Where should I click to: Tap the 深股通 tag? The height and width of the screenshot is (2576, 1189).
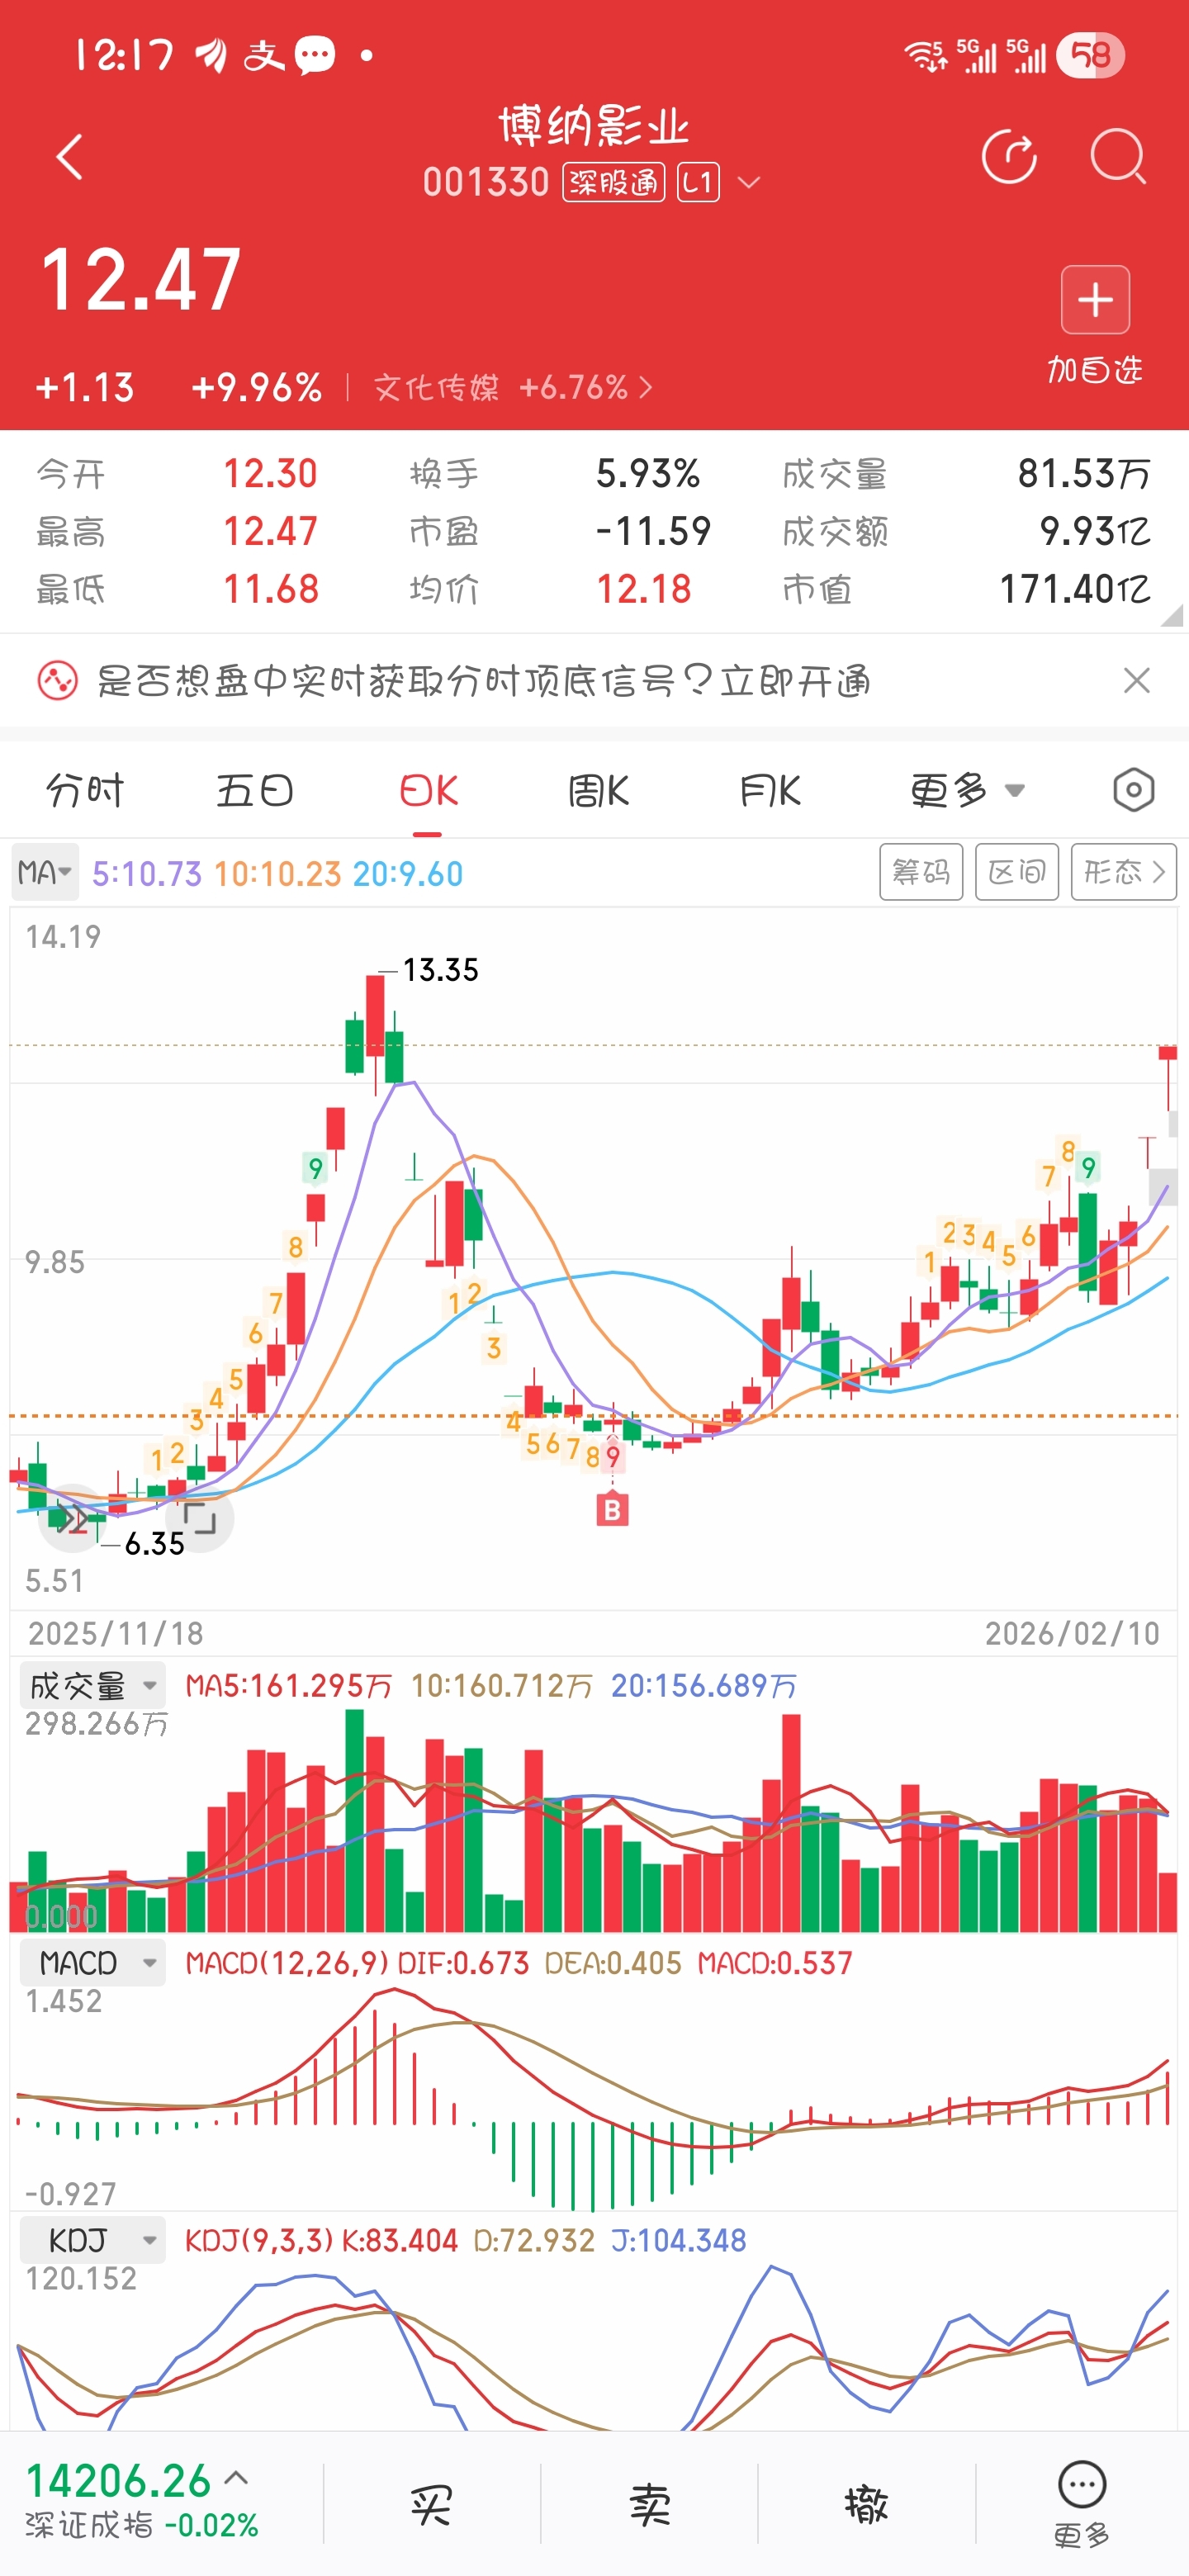(613, 182)
